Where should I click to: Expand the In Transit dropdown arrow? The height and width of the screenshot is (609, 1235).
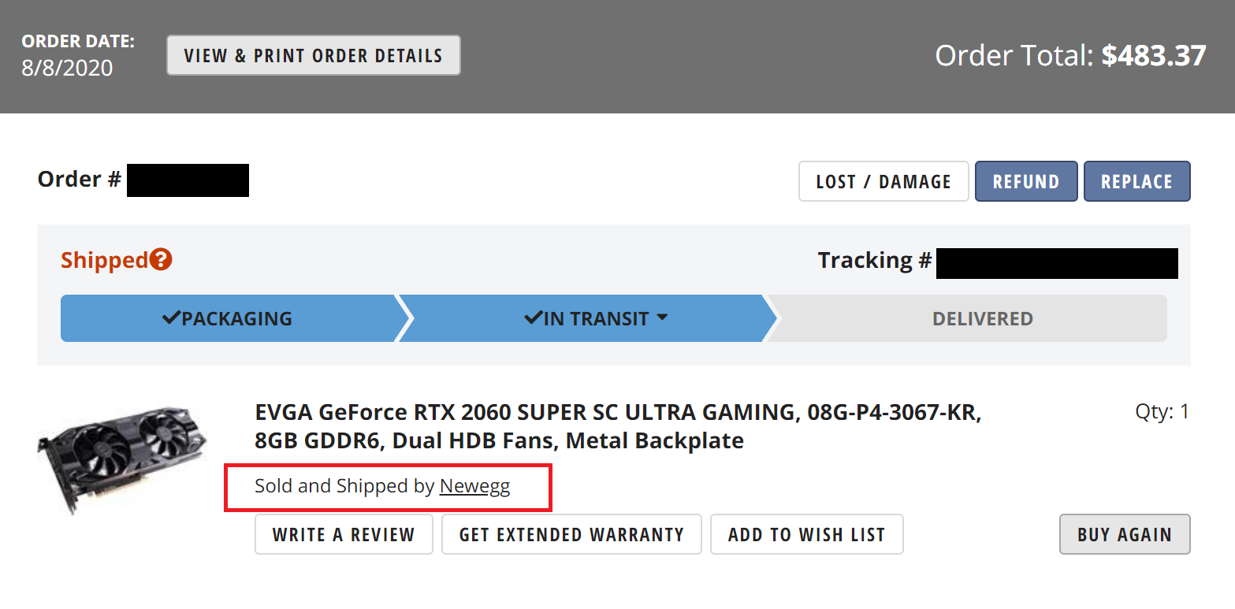pyautogui.click(x=662, y=317)
